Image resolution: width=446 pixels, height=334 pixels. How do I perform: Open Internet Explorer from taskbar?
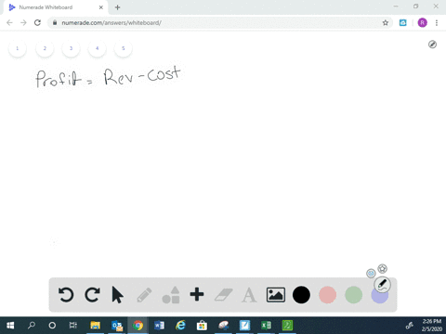pyautogui.click(x=180, y=326)
